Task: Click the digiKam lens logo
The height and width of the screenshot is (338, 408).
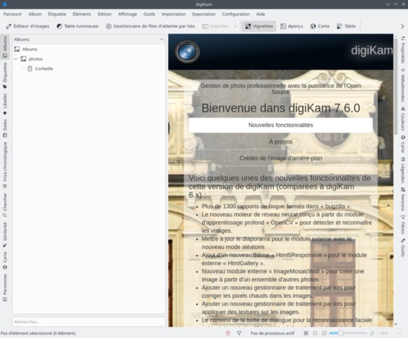Action: [187, 52]
